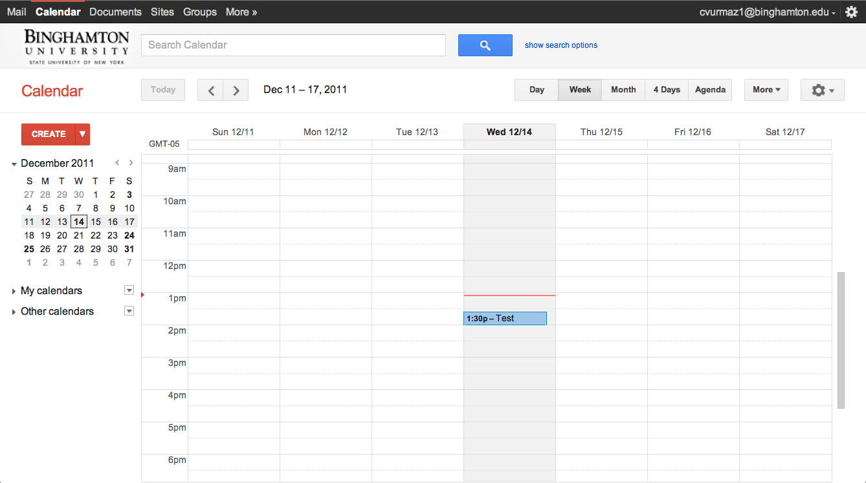This screenshot has height=483, width=866.
Task: Click show search options link
Action: coord(561,45)
